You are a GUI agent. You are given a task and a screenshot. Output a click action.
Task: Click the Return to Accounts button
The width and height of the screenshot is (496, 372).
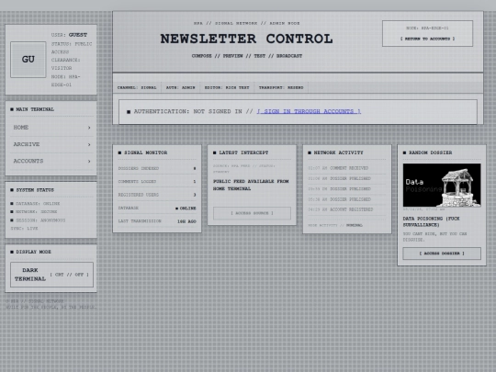click(427, 39)
